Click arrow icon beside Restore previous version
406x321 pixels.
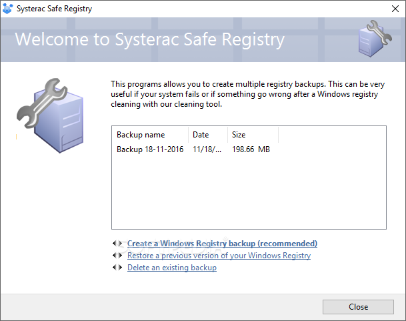(117, 256)
